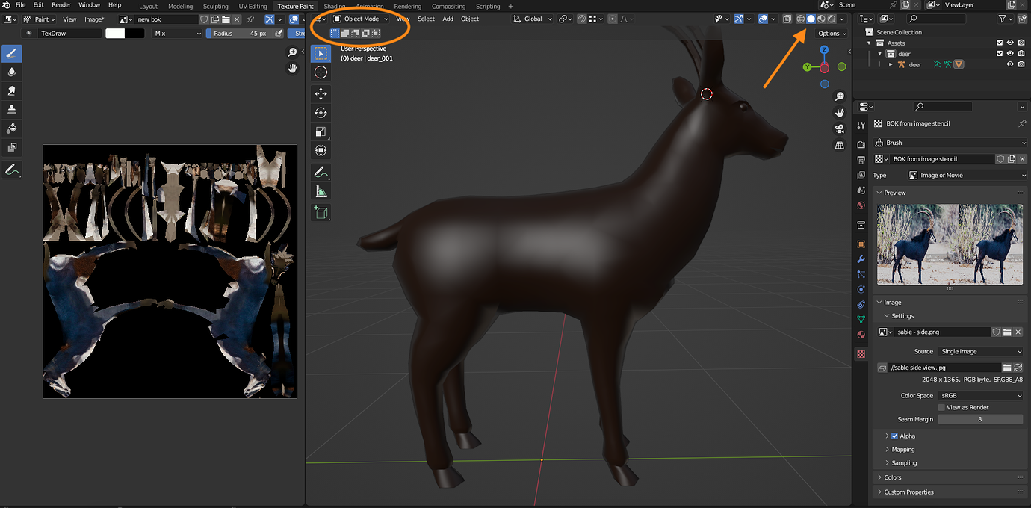Select the Add Cube tool
The width and height of the screenshot is (1031, 508).
(x=321, y=213)
